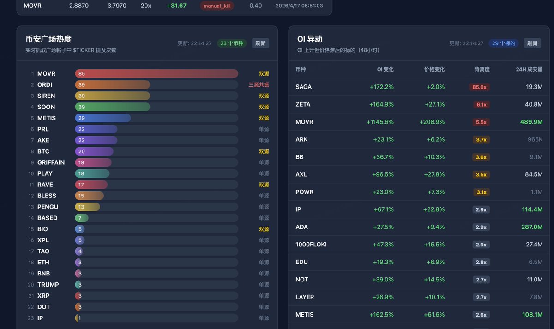Click the 背离度 column header
This screenshot has height=329, width=554.
482,69
